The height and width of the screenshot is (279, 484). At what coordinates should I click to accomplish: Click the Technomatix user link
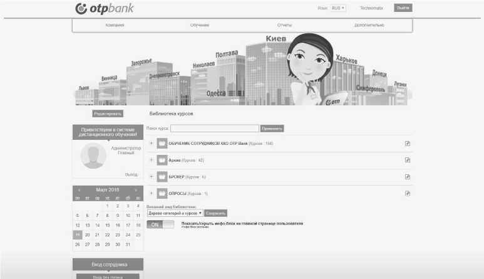[x=371, y=8]
